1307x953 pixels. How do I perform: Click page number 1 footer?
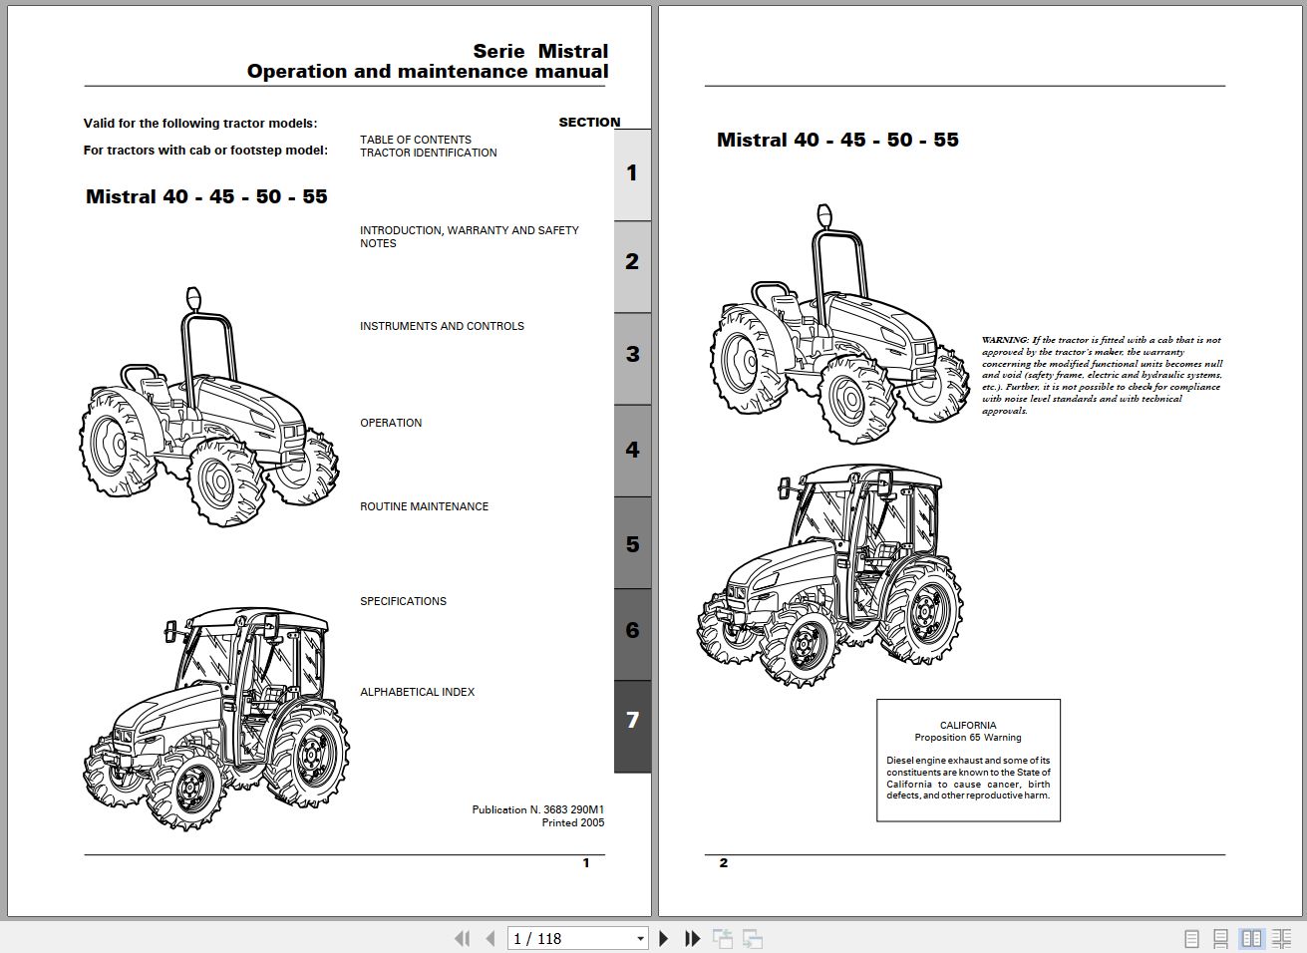pos(586,863)
